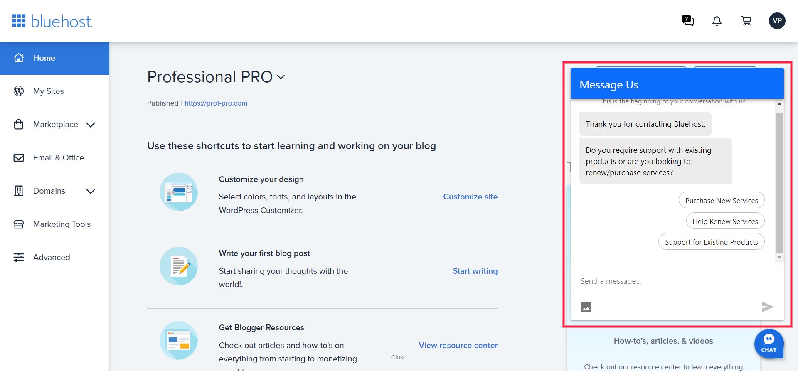Screen dimensions: 798x371
Task: Toggle the round CHAT launcher button
Action: pos(769,344)
